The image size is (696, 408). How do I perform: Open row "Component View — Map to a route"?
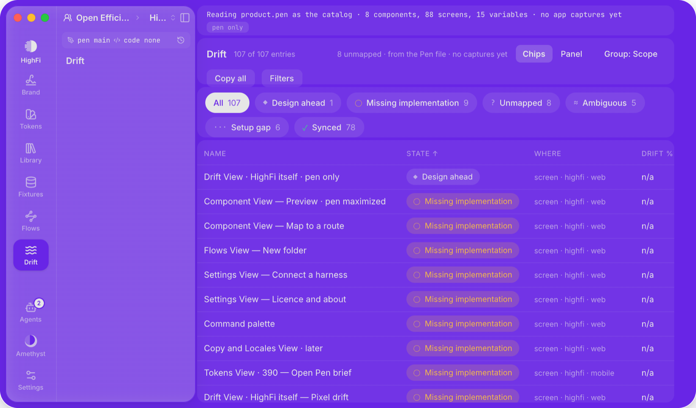coord(435,226)
